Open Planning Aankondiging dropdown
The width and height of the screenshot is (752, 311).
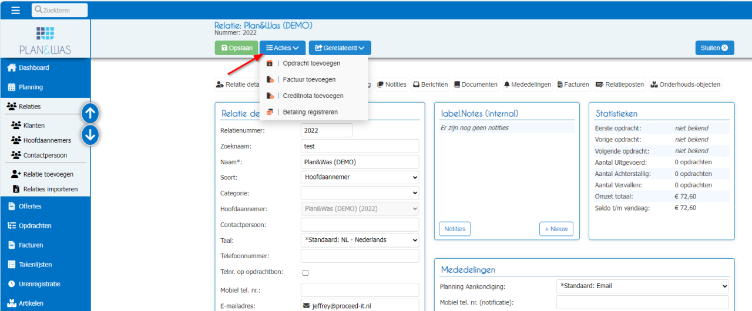pos(642,286)
